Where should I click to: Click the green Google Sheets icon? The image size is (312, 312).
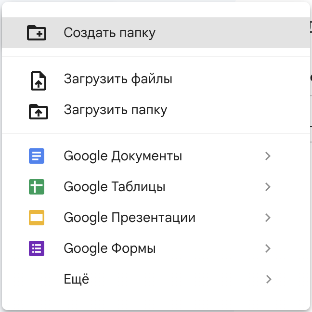(37, 187)
